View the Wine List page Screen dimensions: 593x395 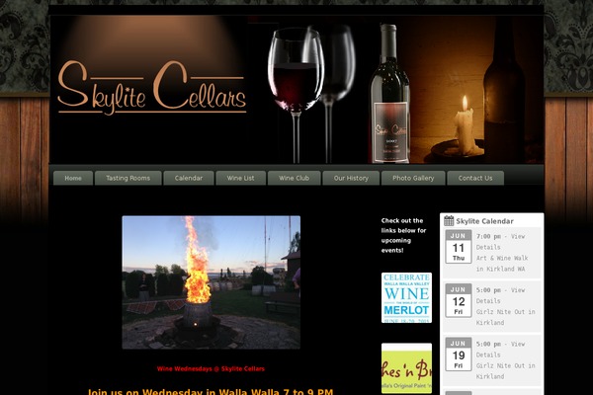pyautogui.click(x=240, y=178)
